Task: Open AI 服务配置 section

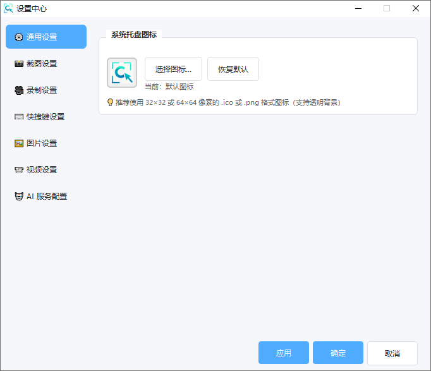Action: pyautogui.click(x=46, y=196)
